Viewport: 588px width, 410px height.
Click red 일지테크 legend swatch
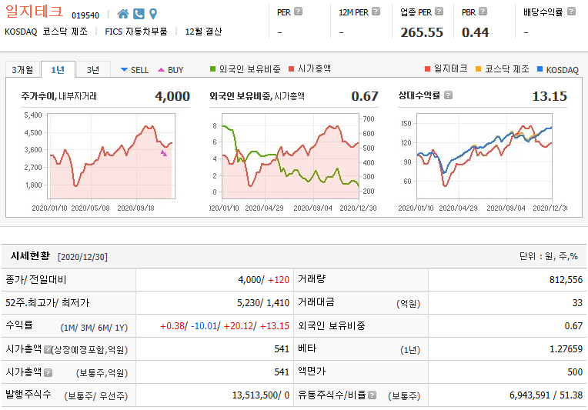[x=427, y=69]
